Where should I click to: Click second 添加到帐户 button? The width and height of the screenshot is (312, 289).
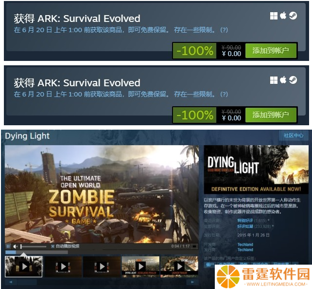pyautogui.click(x=271, y=115)
